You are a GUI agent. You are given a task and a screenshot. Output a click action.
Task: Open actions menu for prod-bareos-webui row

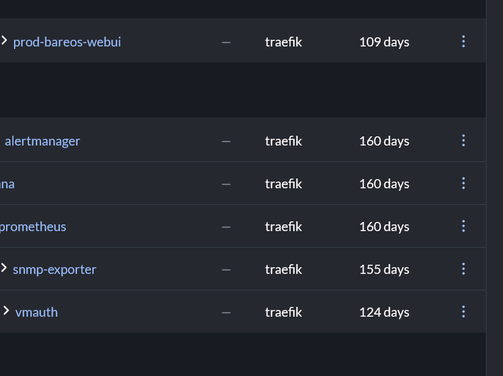click(463, 42)
